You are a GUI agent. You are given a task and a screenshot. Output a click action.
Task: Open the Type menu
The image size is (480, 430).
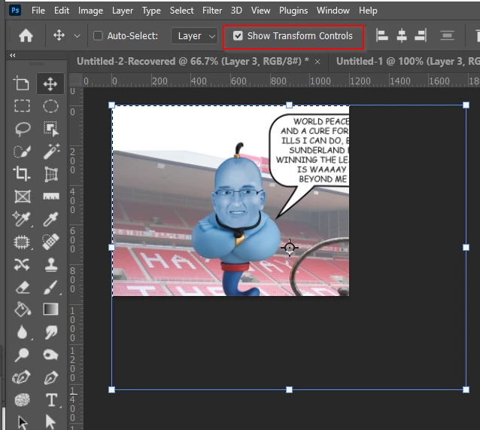click(151, 11)
